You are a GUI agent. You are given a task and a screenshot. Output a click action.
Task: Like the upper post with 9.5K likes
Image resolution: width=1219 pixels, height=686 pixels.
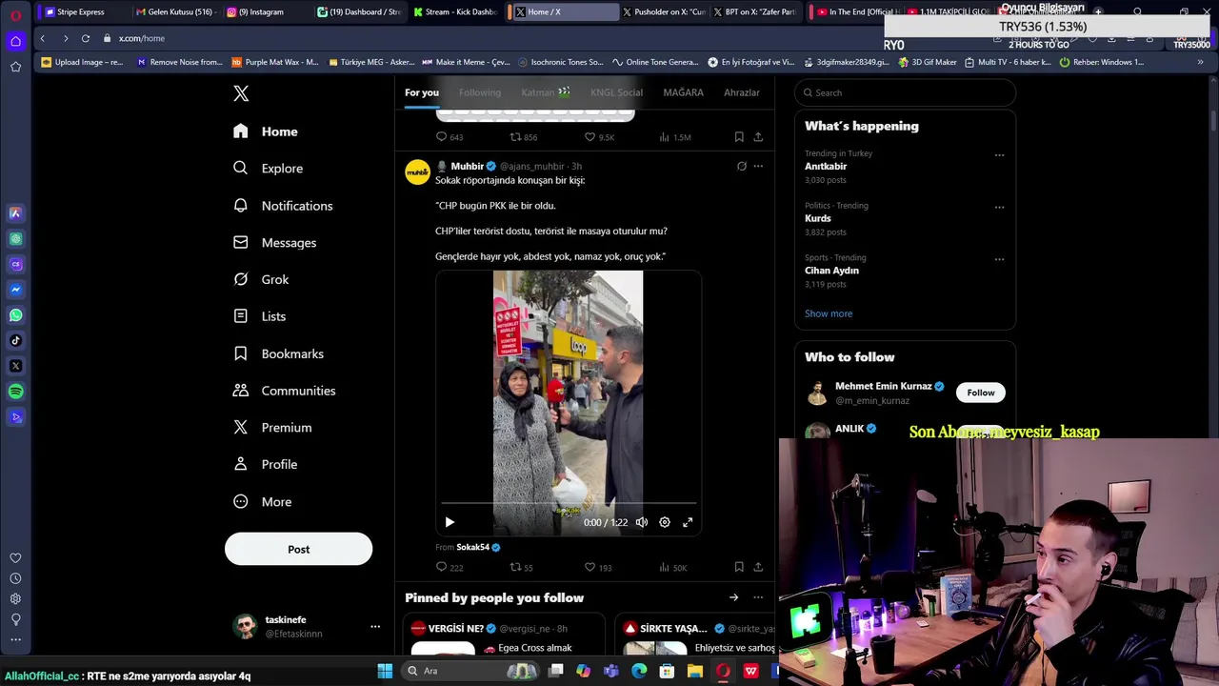point(599,137)
